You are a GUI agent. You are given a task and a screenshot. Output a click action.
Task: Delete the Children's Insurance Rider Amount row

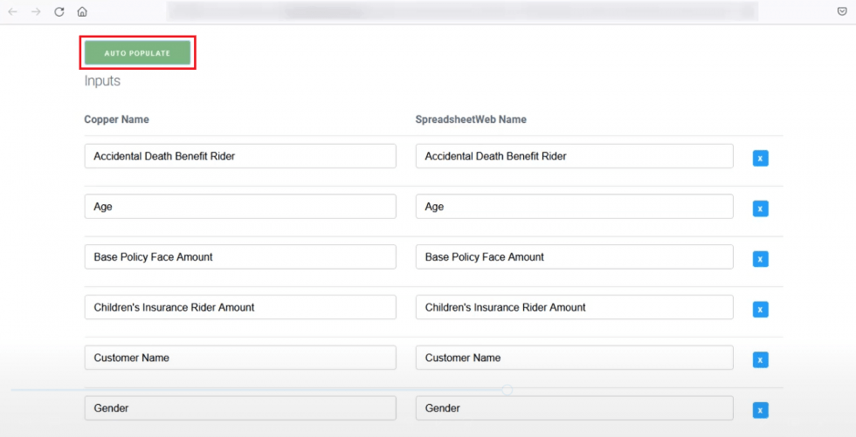coord(760,310)
